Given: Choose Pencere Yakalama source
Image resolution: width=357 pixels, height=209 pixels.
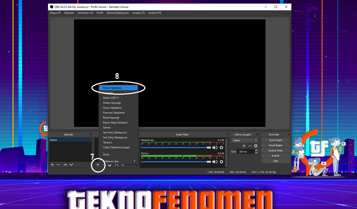Looking at the screenshot, I should pos(118,113).
